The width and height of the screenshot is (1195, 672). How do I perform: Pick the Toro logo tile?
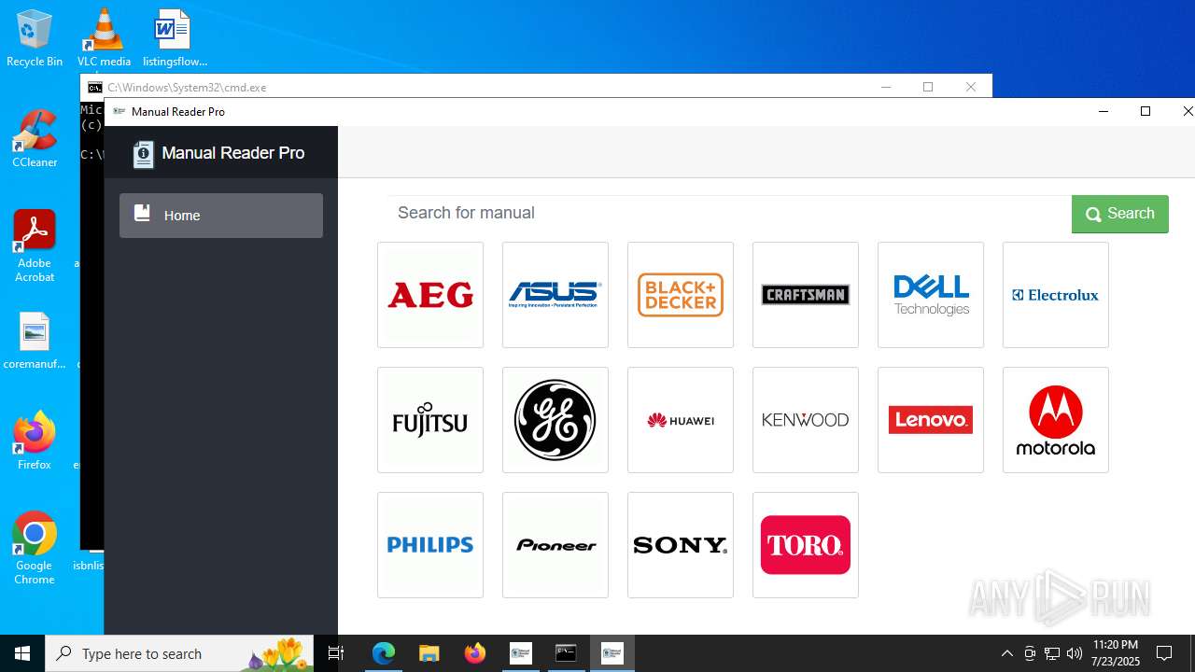[x=806, y=545]
